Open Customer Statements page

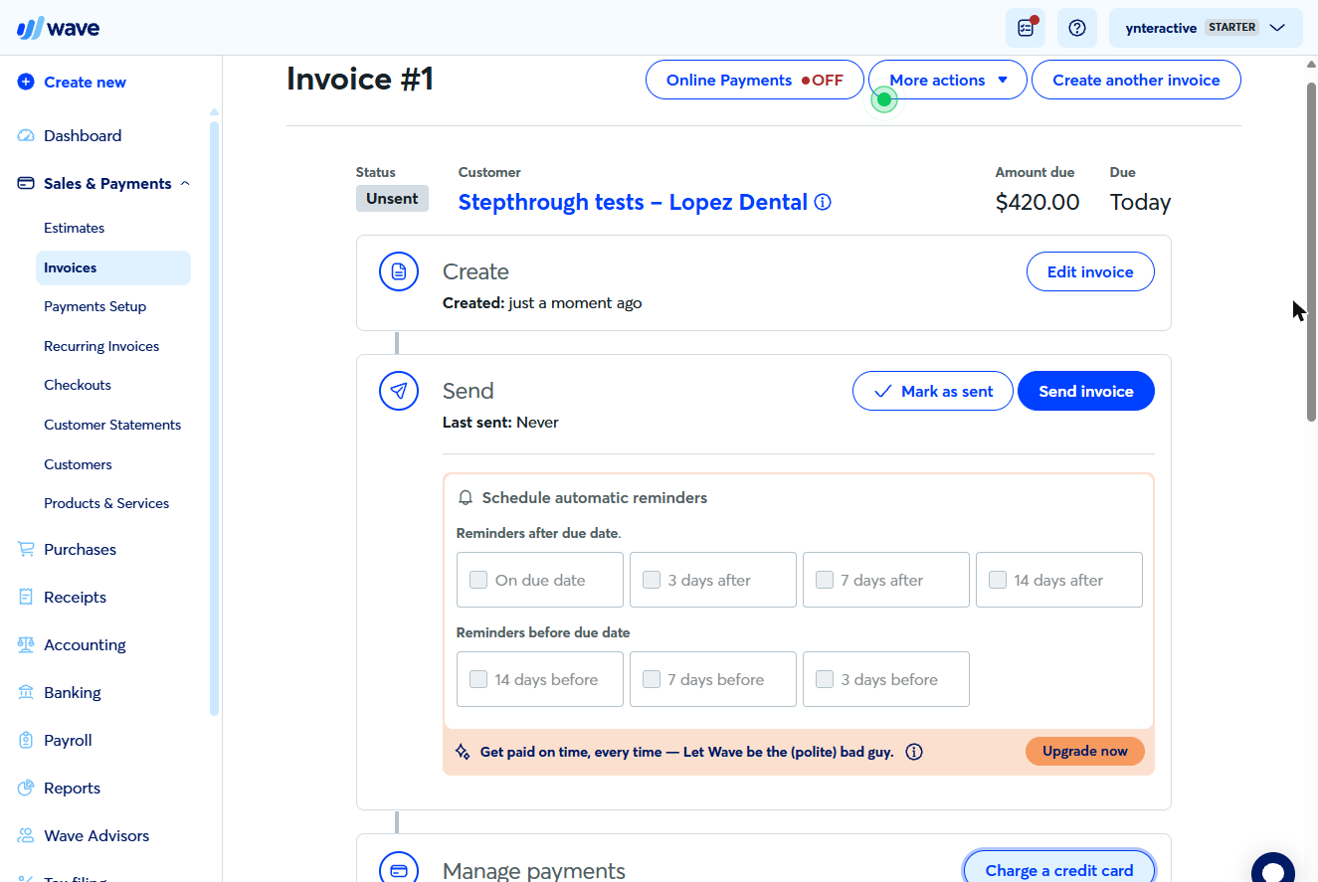pyautogui.click(x=112, y=425)
